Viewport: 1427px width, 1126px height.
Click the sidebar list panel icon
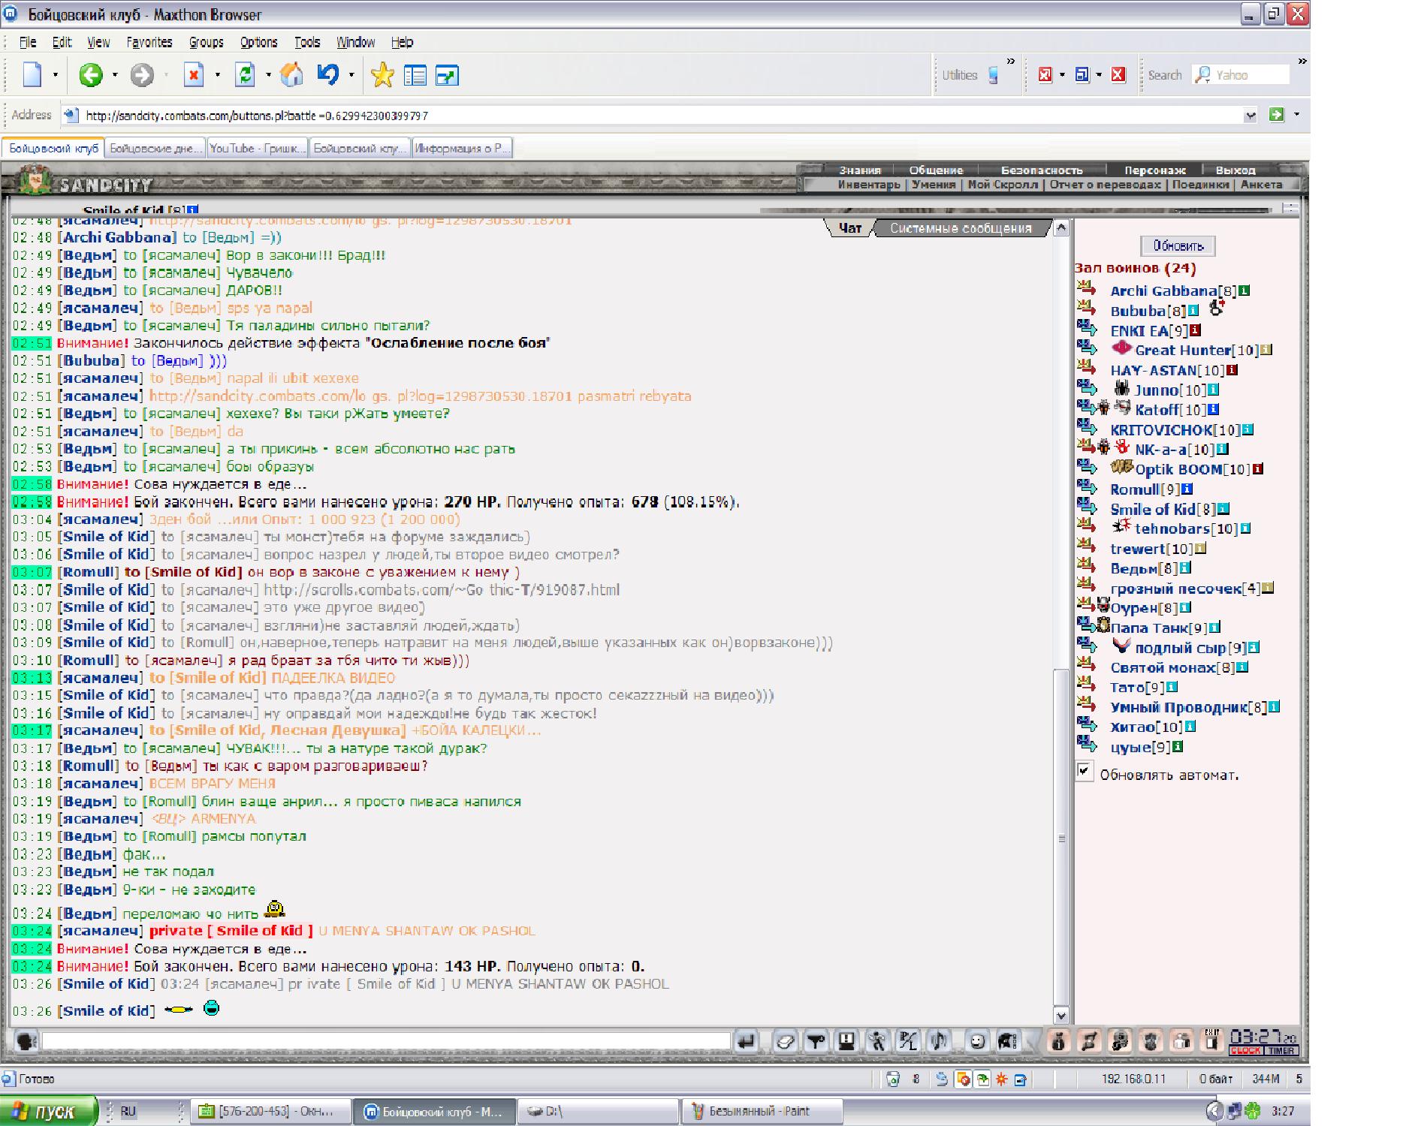(x=415, y=75)
